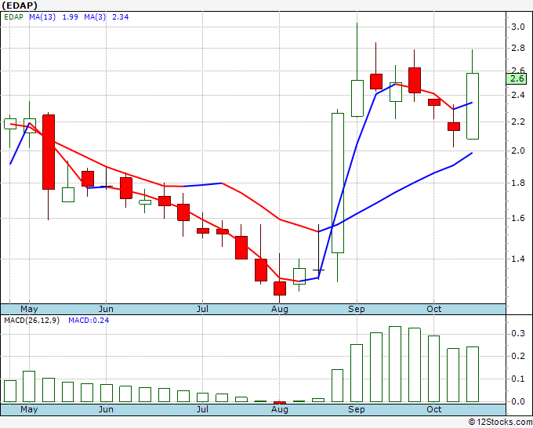Screen dimensions: 533x428
Task: Click the green 2.6 current price tag
Action: 517,78
